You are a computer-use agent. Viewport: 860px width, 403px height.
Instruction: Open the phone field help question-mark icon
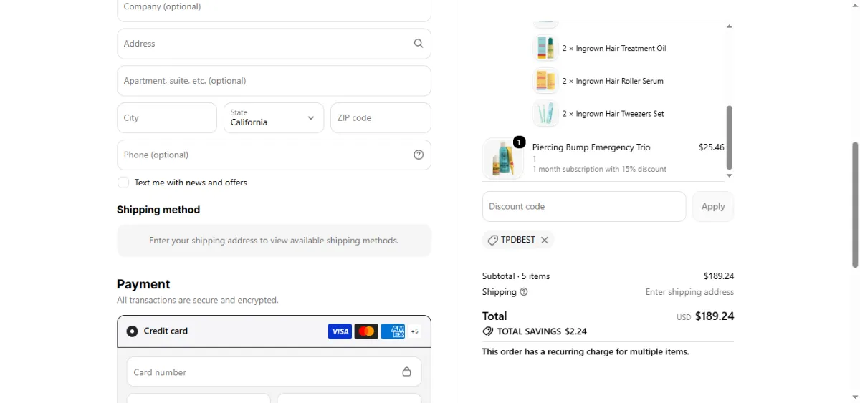(419, 155)
